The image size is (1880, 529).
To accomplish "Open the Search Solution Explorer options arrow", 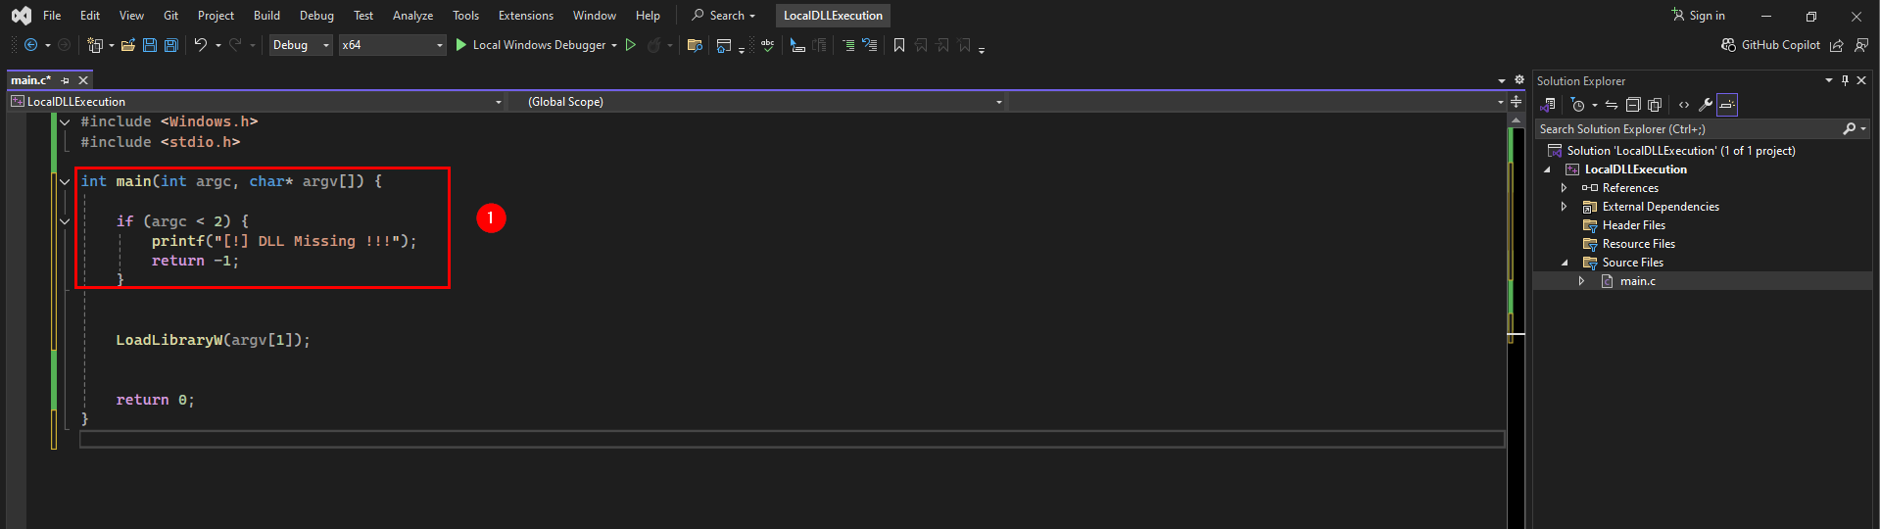I will pyautogui.click(x=1863, y=129).
